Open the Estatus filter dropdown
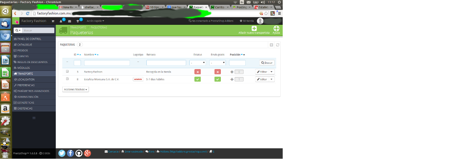This screenshot has width=453, height=159. 198,63
